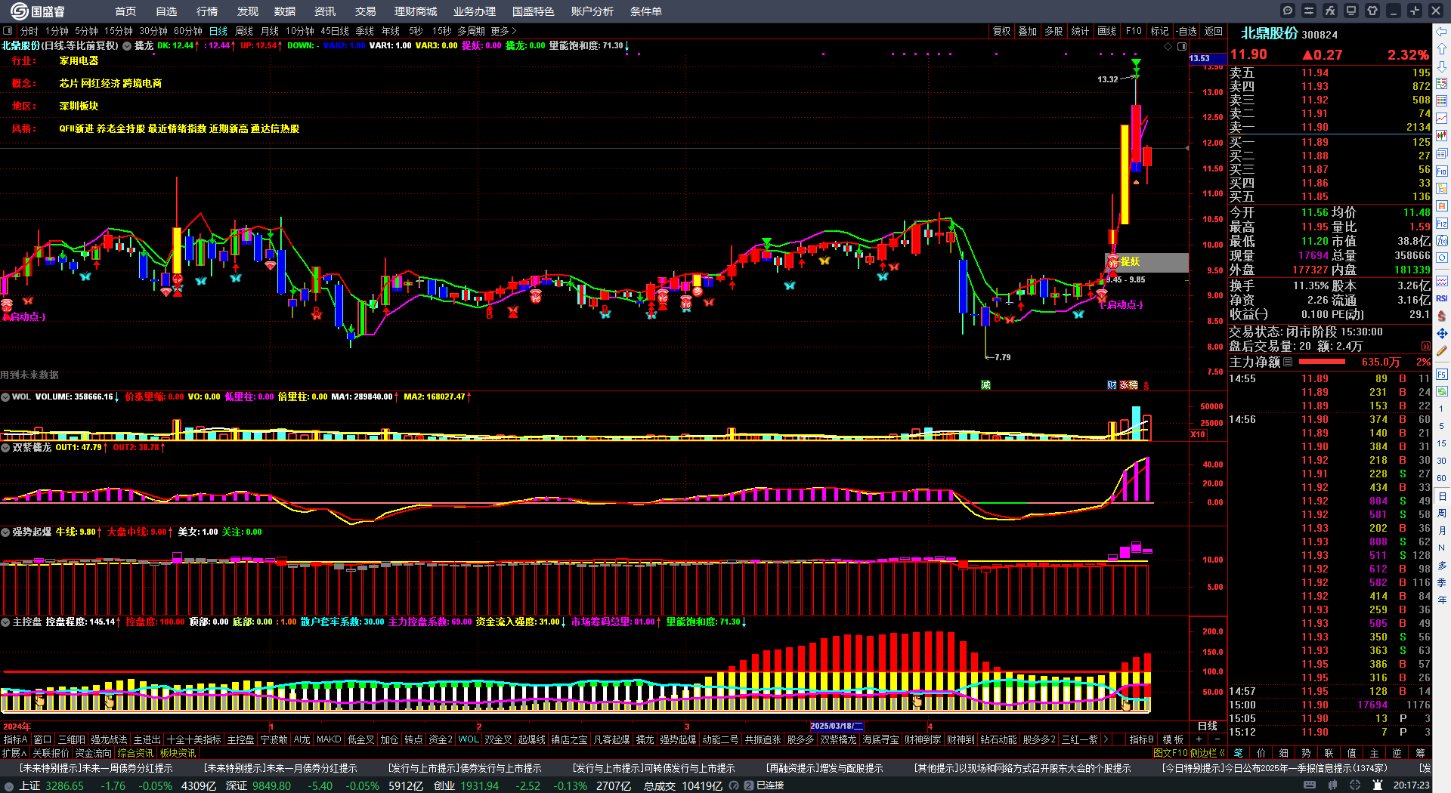1451x793 pixels.
Task: Click the Guosheng logo in top-left corner
Action: [37, 11]
